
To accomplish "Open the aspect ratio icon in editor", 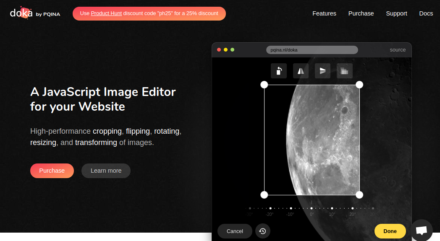I will 344,71.
